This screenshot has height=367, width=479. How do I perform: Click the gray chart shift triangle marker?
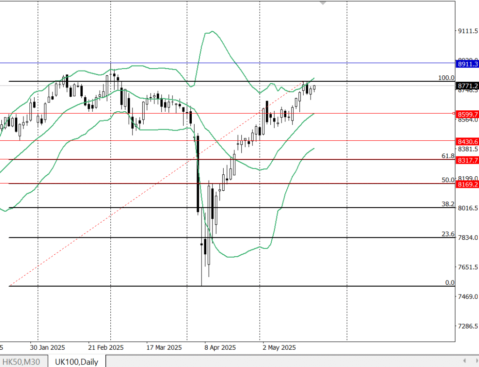point(322,3)
